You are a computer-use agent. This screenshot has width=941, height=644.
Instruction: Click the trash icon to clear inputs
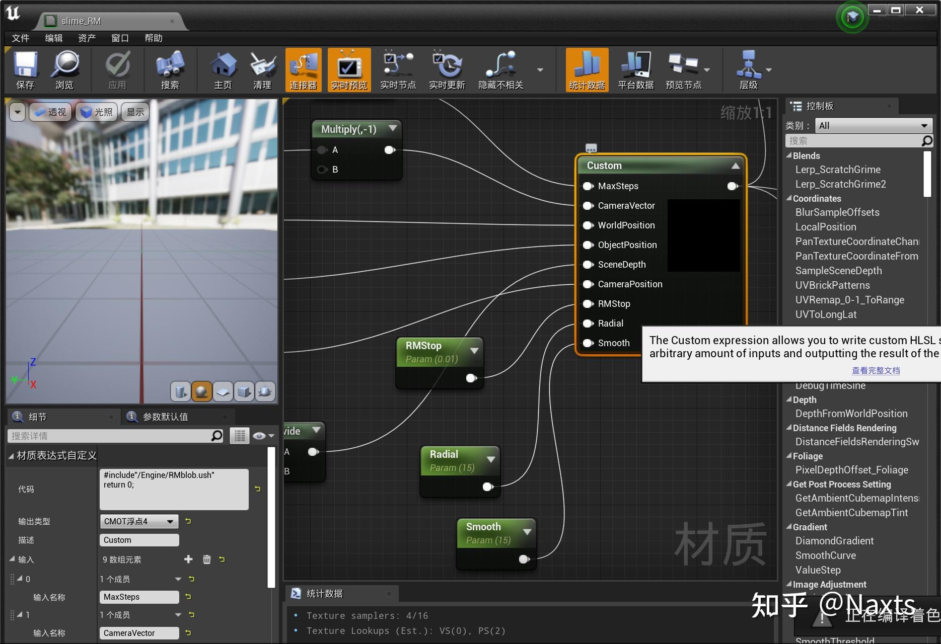pyautogui.click(x=206, y=559)
